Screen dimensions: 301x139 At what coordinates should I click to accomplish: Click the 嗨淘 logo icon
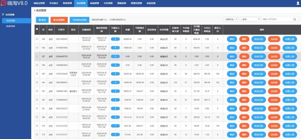(x=3, y=4)
